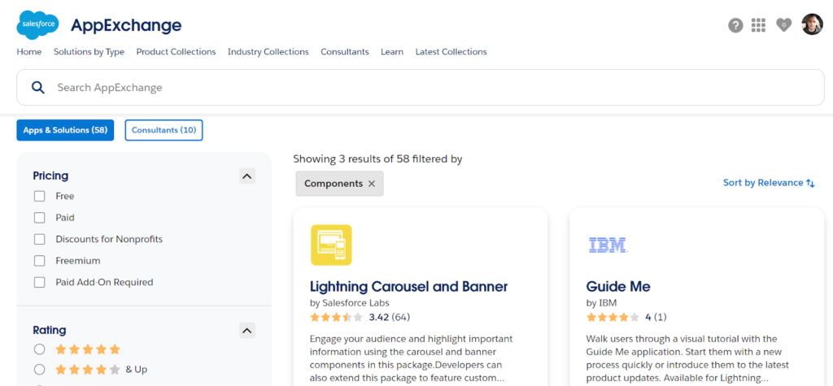Image resolution: width=833 pixels, height=386 pixels.
Task: Click the "by IBM" text
Action: (x=601, y=303)
